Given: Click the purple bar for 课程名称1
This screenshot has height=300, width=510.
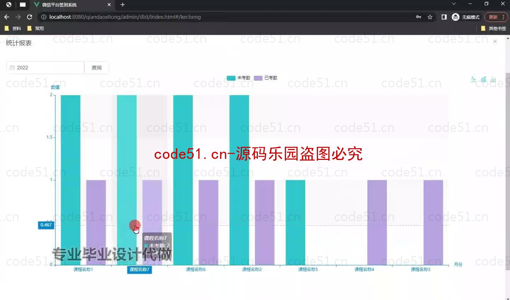Looking at the screenshot, I should (x=96, y=222).
